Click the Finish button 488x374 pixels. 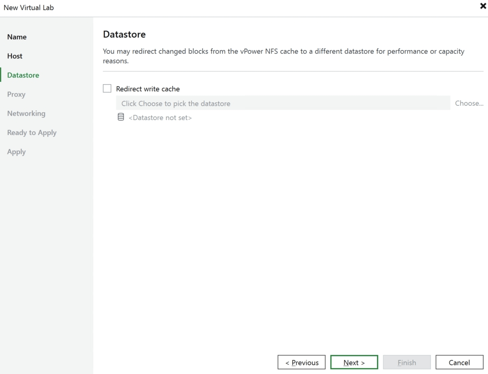[x=407, y=362]
